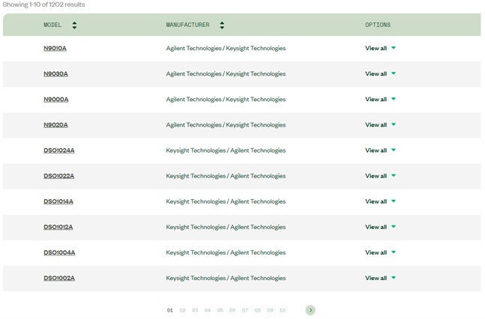Expand View all options for N9010A
This screenshot has height=319, width=485.
point(380,49)
